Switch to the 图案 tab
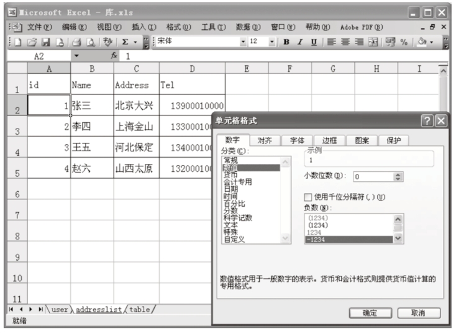Screen dimensions: 456x334 (x=362, y=140)
